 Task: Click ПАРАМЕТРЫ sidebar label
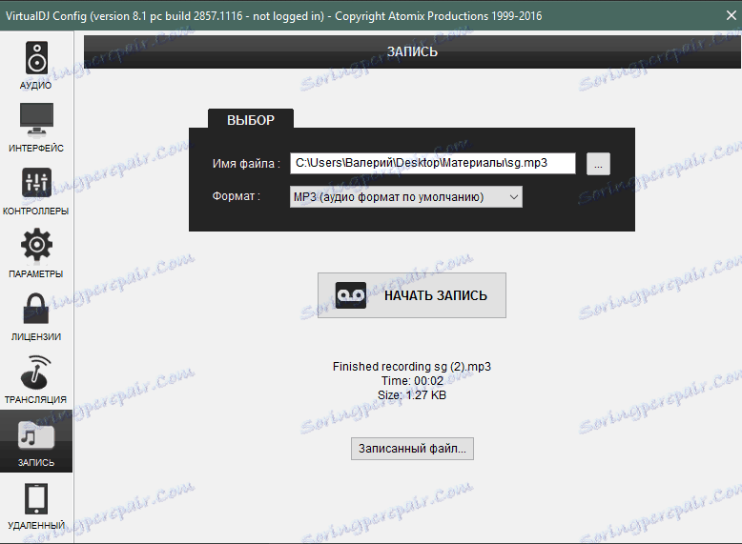click(36, 274)
